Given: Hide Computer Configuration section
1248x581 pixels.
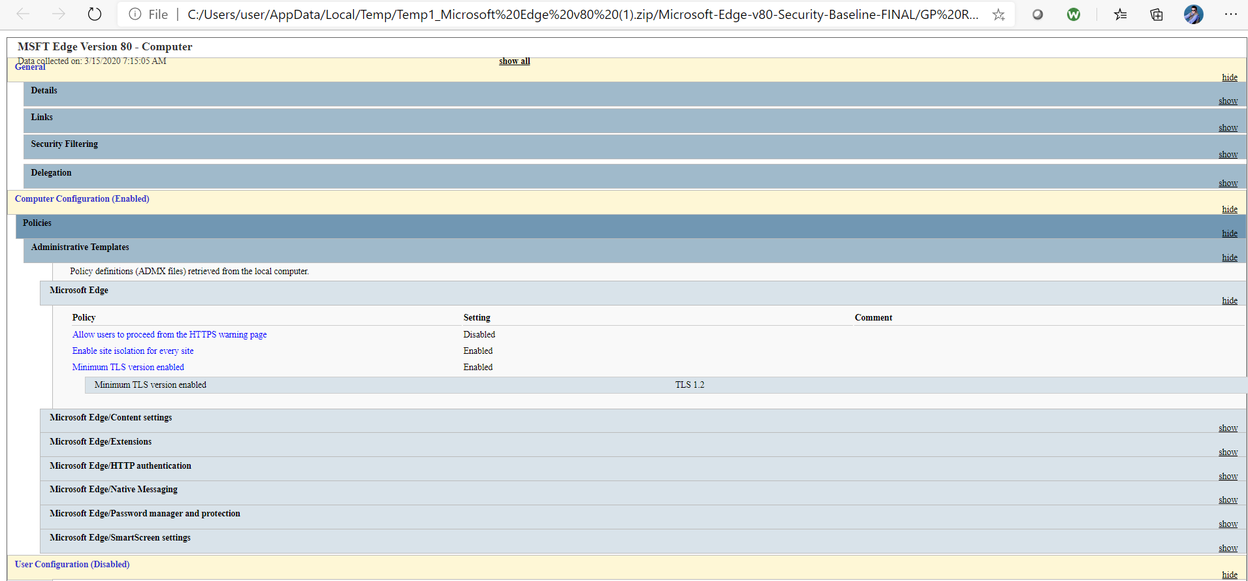Looking at the screenshot, I should click(1230, 210).
